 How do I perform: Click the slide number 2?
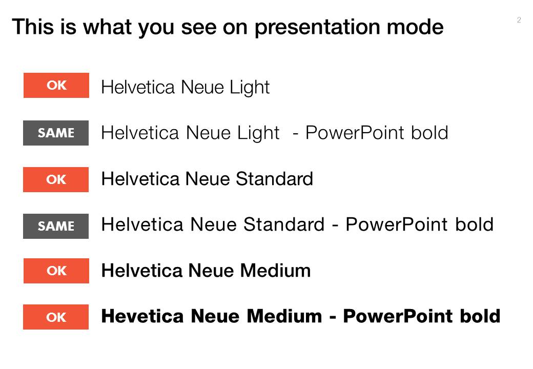[x=519, y=20]
